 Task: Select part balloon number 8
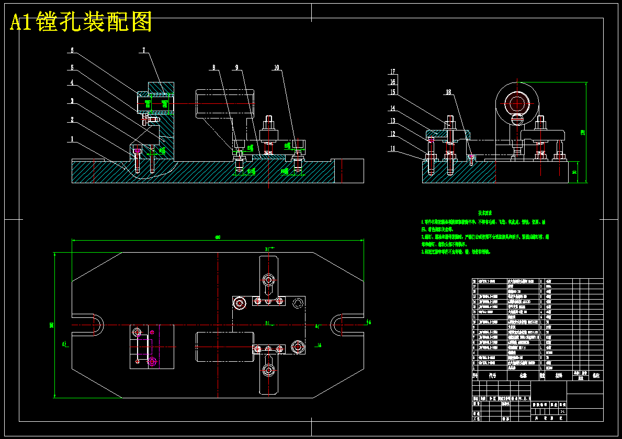coord(214,68)
